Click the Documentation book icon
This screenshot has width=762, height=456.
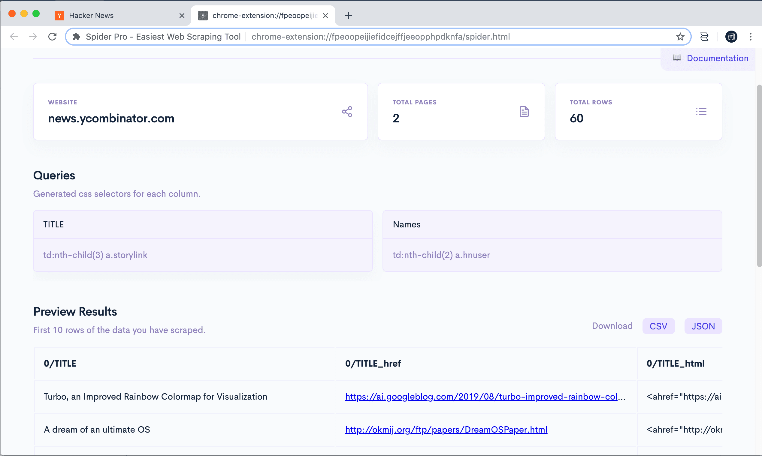[x=677, y=58]
